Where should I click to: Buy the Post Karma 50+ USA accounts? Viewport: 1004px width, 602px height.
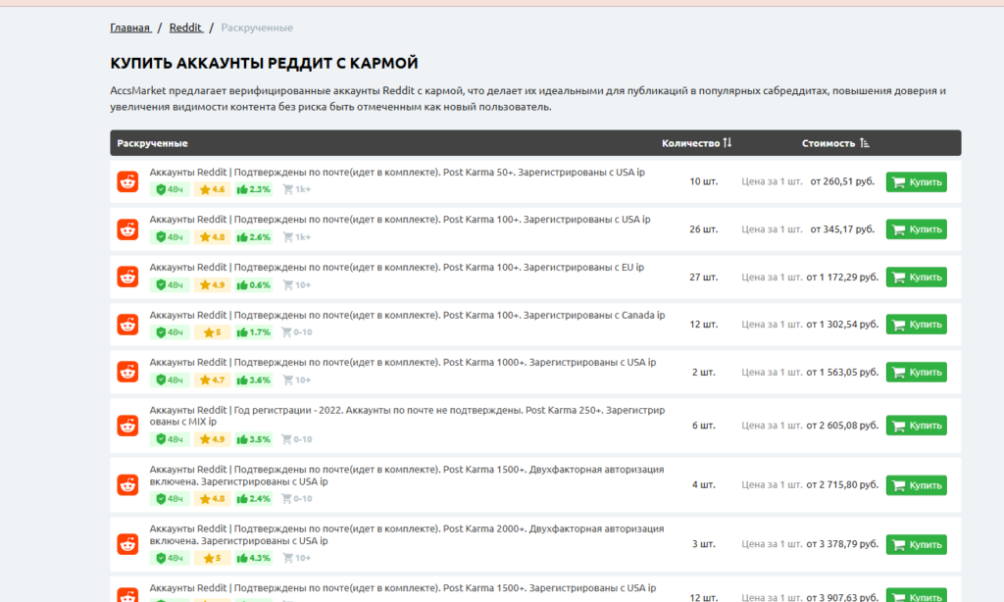(x=917, y=182)
